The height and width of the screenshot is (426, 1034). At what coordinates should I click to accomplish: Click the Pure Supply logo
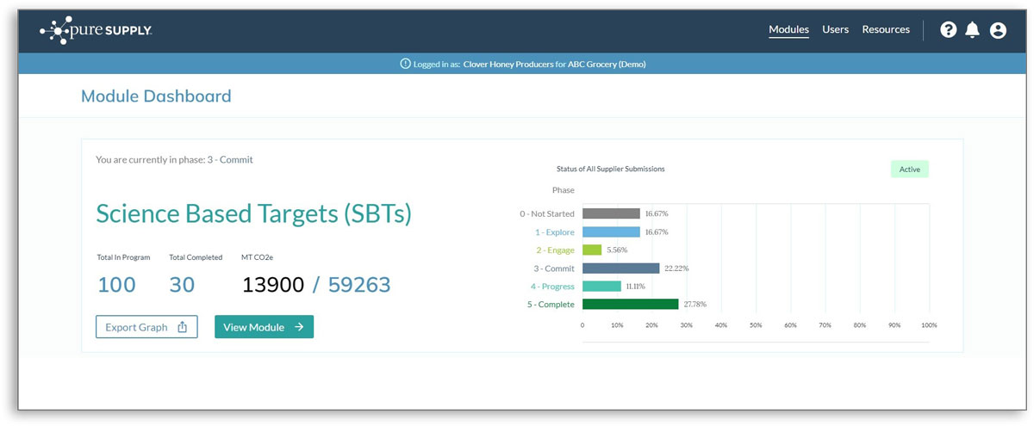point(96,30)
